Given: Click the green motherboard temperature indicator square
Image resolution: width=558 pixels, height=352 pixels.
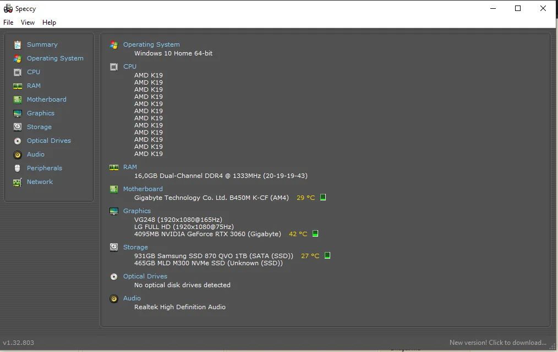Looking at the screenshot, I should coord(323,197).
